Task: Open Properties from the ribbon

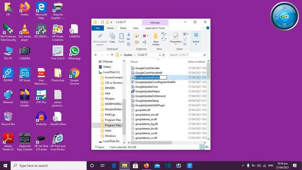Action: tap(176, 38)
